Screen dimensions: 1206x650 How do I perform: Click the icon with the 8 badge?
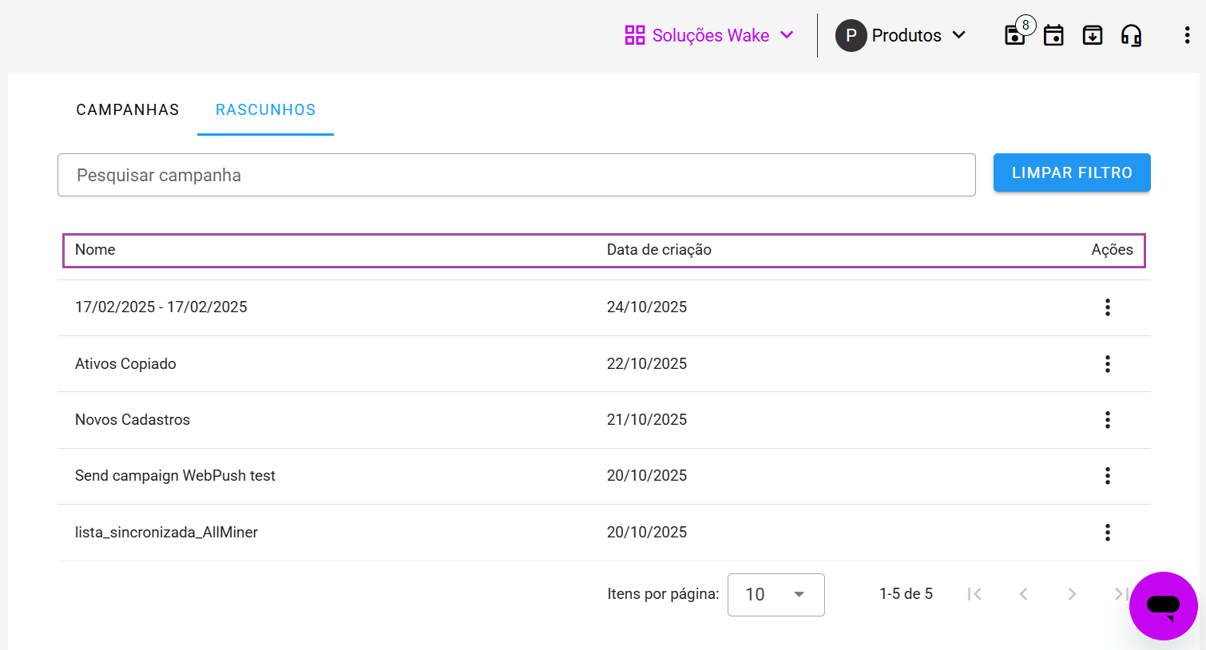pos(1015,35)
